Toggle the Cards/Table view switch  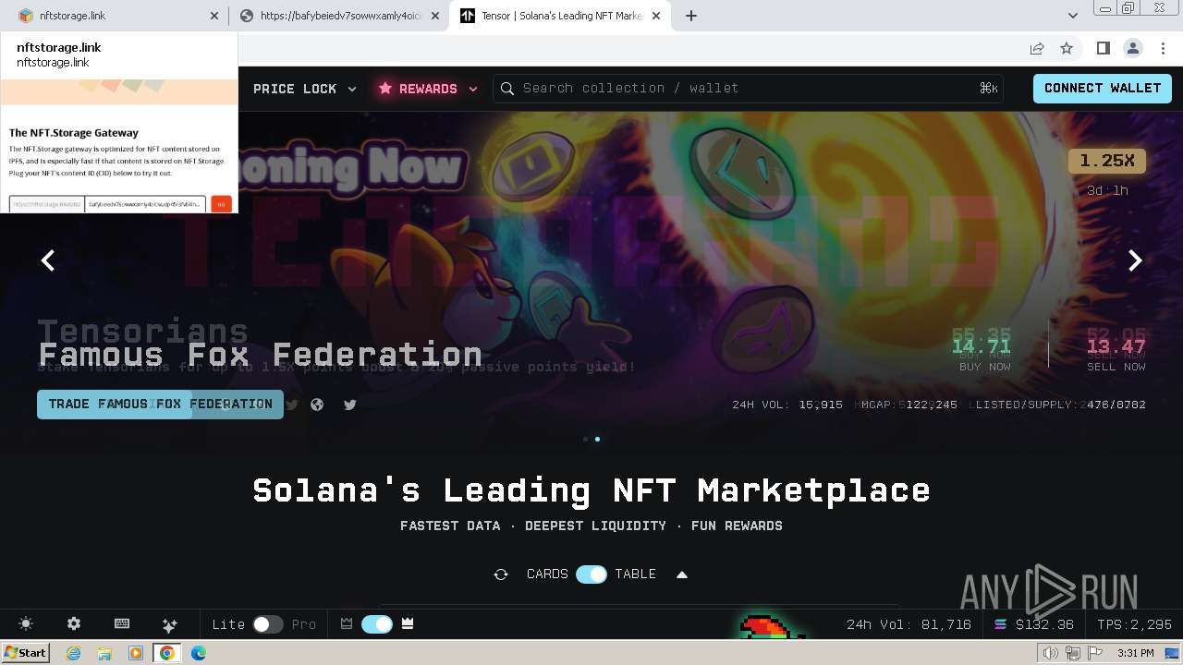[591, 574]
